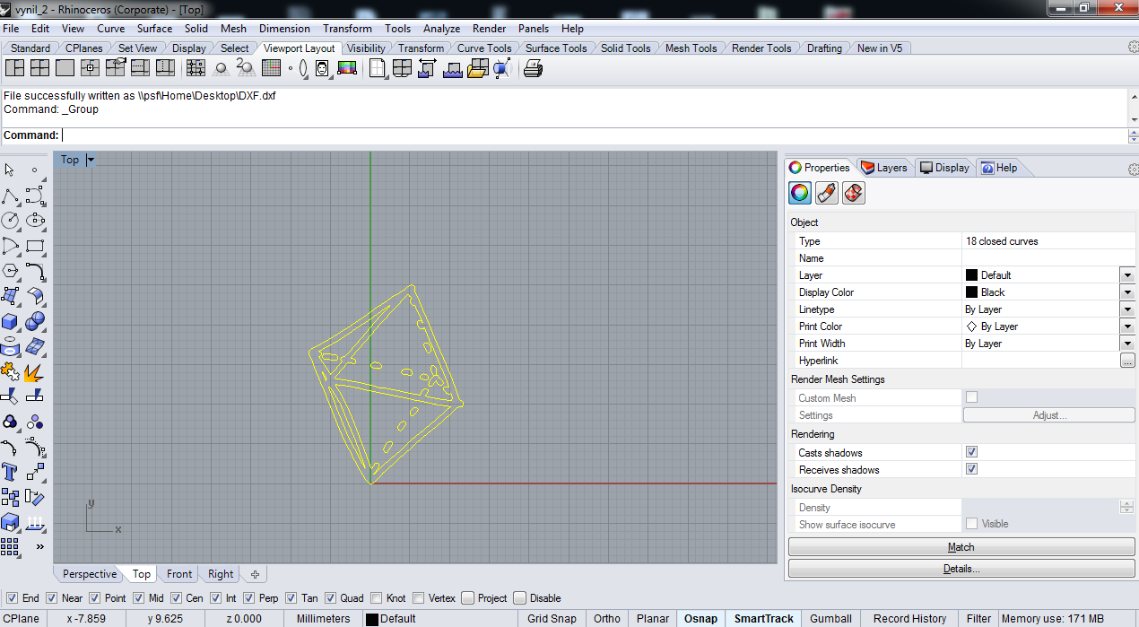Image resolution: width=1139 pixels, height=627 pixels.
Task: Select the Polyline tool
Action: 10,196
